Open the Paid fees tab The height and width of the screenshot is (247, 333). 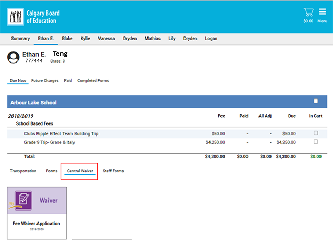[68, 81]
